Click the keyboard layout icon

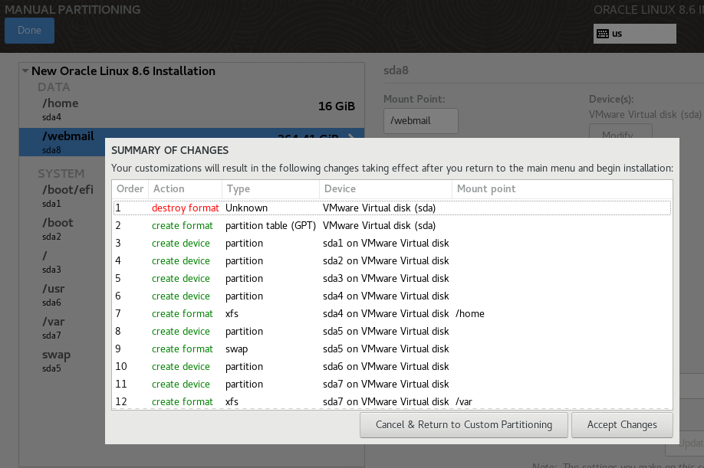pos(603,34)
